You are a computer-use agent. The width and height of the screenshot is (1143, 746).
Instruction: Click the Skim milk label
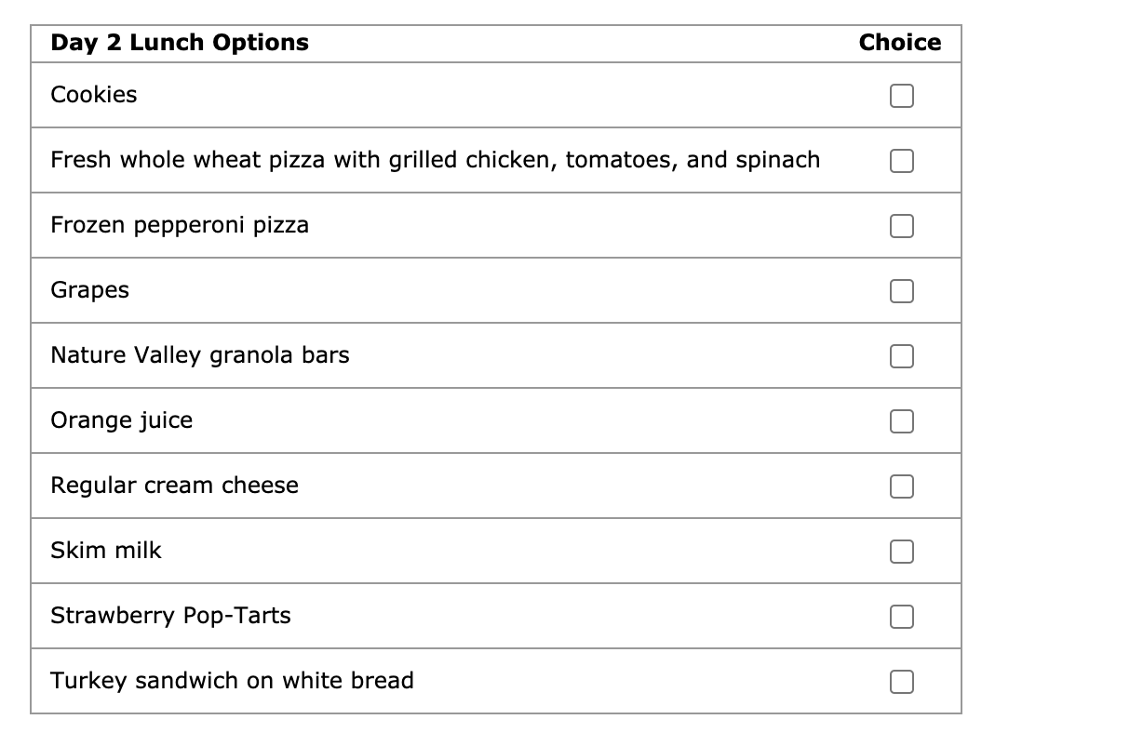tap(106, 551)
